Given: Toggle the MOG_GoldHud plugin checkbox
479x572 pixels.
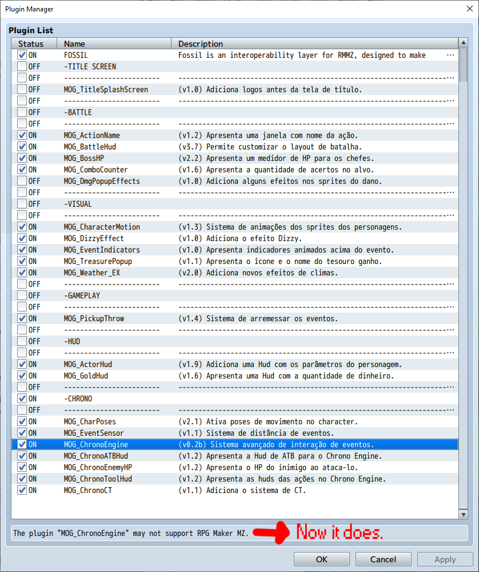Looking at the screenshot, I should pyautogui.click(x=22, y=376).
